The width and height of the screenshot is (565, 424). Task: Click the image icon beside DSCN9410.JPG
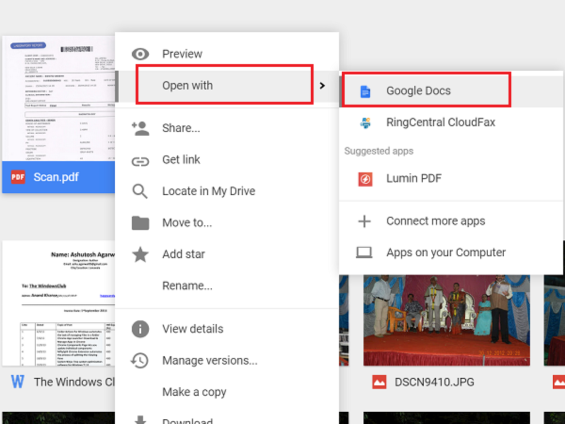(x=379, y=382)
